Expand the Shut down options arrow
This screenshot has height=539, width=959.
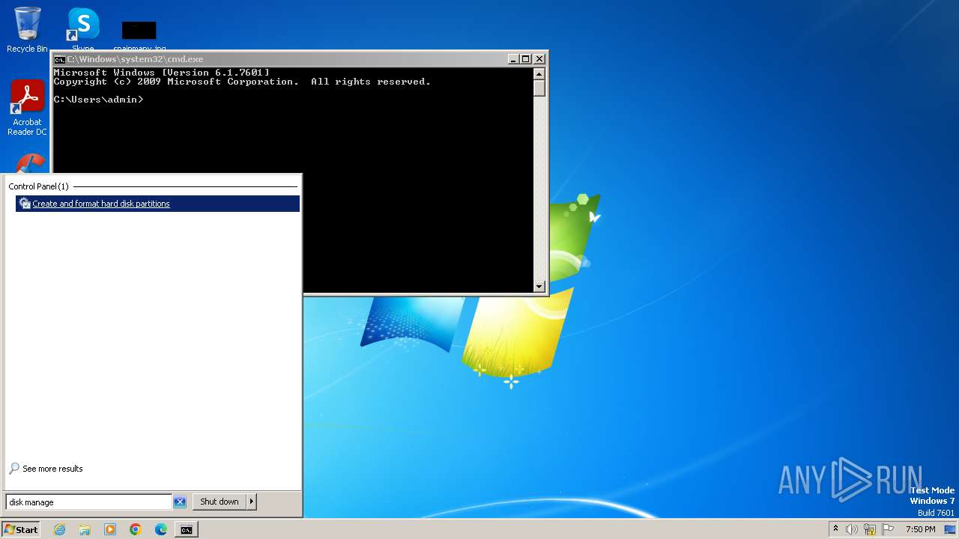pos(252,502)
